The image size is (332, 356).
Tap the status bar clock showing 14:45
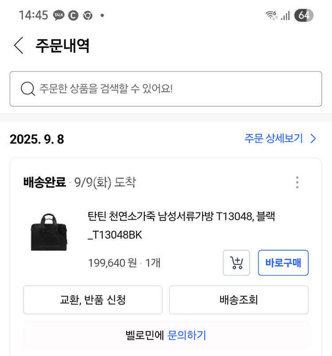pos(33,15)
